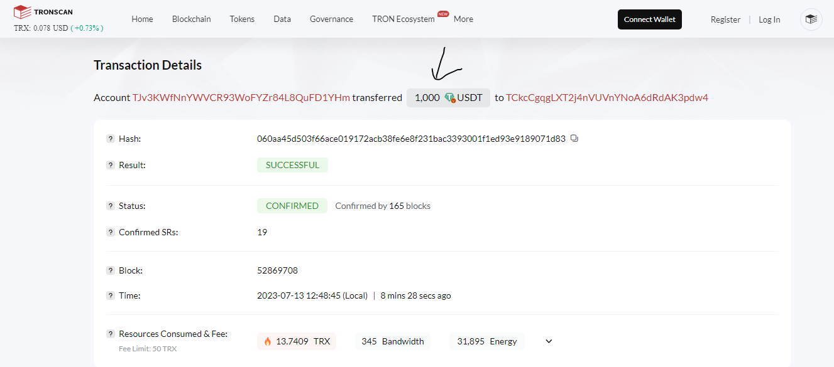Viewport: 834px width, 367px height.
Task: Open the More menu
Action: tap(463, 19)
